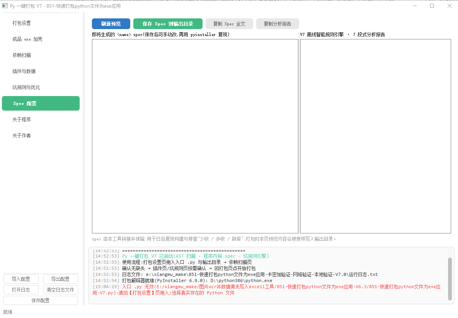
Task: Click the 日志文件 path log line
Action: tap(236, 274)
